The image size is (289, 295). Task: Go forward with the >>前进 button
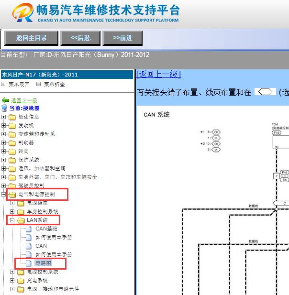[122, 38]
